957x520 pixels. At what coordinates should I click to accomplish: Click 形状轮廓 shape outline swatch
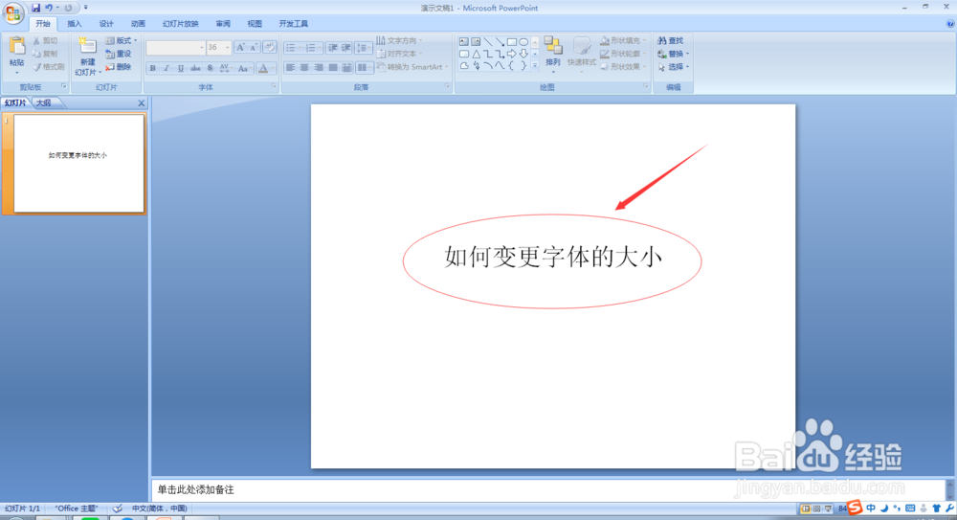point(604,54)
